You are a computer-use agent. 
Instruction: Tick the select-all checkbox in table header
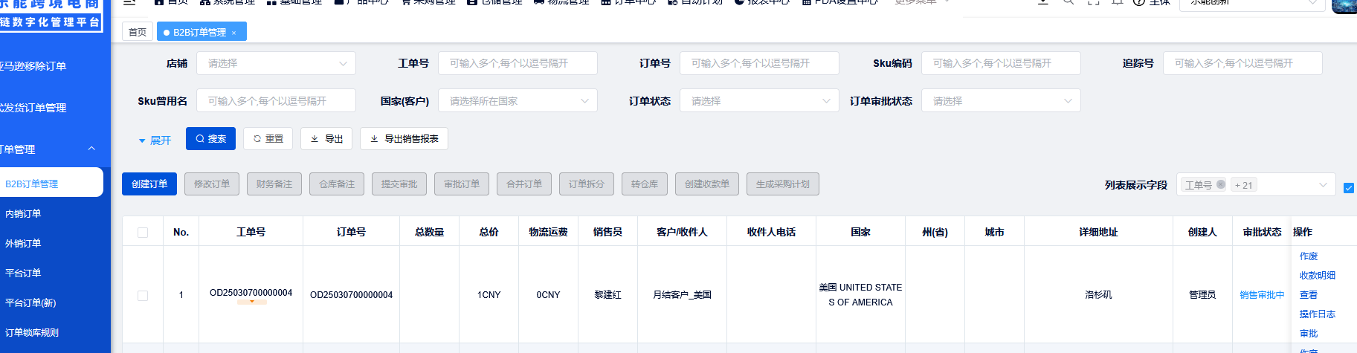click(x=143, y=233)
